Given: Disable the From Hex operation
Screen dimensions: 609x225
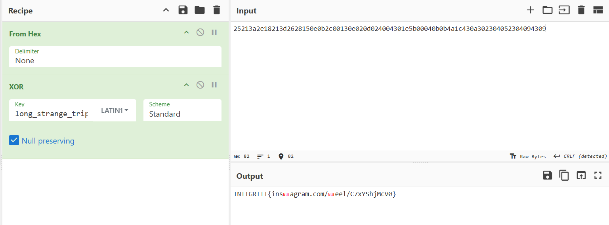Looking at the screenshot, I should [200, 32].
